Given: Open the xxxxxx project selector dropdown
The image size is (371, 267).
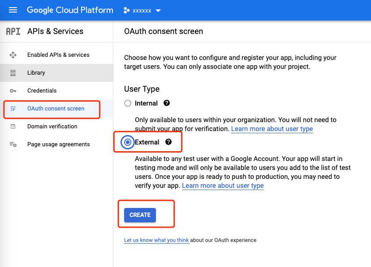Looking at the screenshot, I should 142,10.
